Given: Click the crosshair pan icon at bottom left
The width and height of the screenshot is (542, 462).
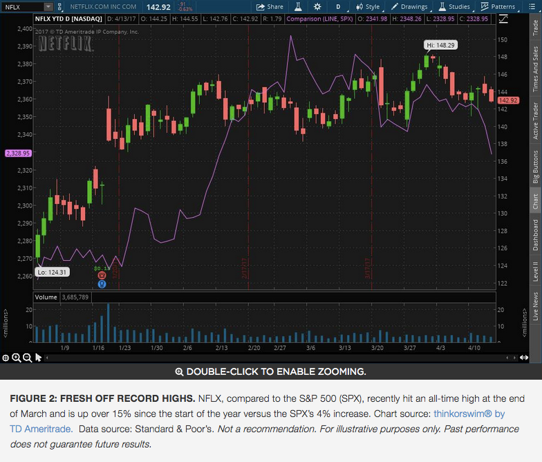Looking at the screenshot, I should tap(6, 358).
